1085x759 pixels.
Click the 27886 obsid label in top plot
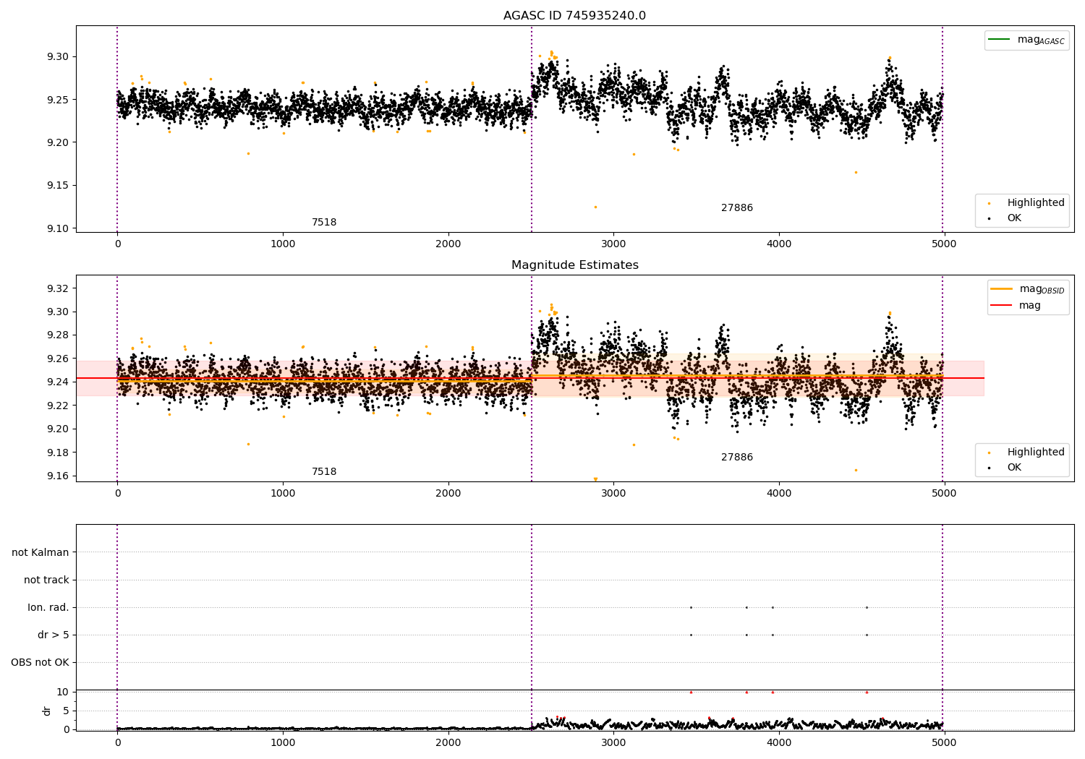(x=737, y=208)
